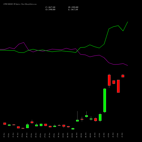The width and height of the screenshot is (142, 142).
Task: Select the 30 Jan date label on axis
Action: [x=59, y=135]
